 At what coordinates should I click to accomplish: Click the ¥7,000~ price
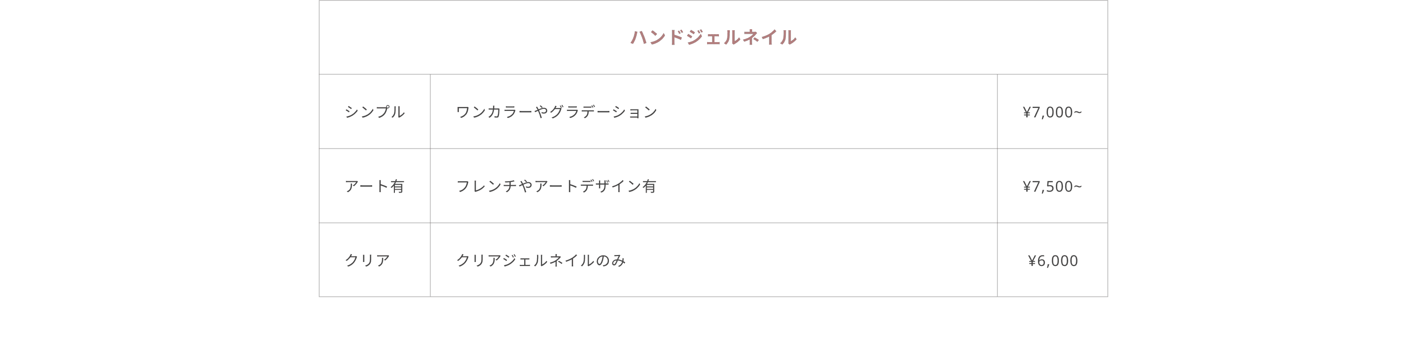coord(1052,112)
